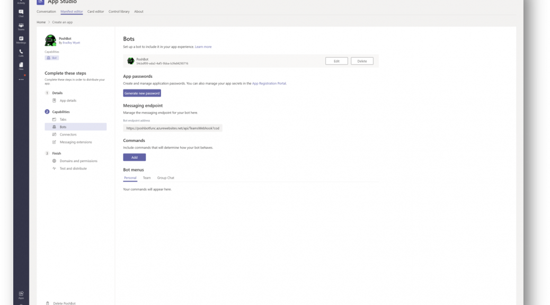Screen dimensions: 550x305
Task: Open Calls in the sidebar
Action: point(21,53)
